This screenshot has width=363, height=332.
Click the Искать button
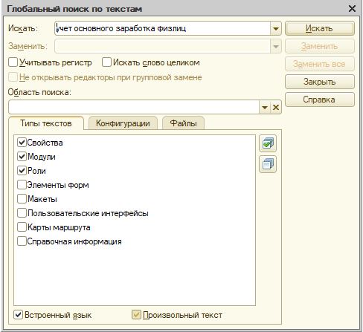pyautogui.click(x=320, y=28)
